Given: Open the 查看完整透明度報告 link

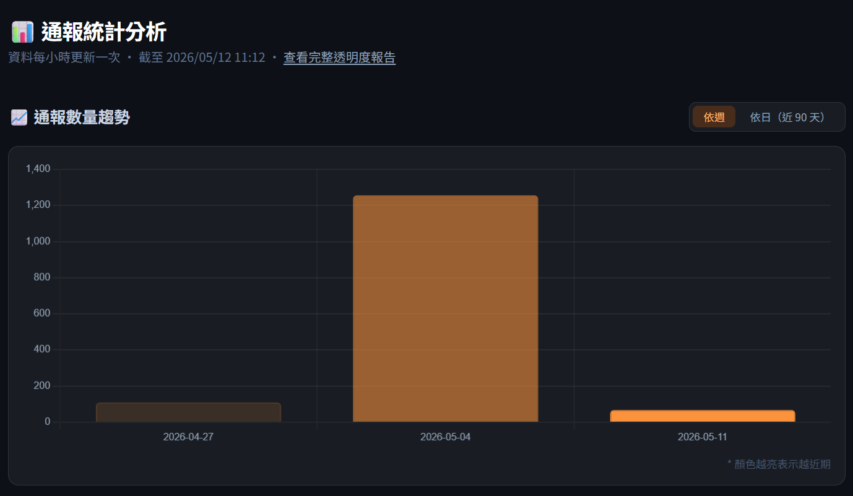Looking at the screenshot, I should click(339, 58).
